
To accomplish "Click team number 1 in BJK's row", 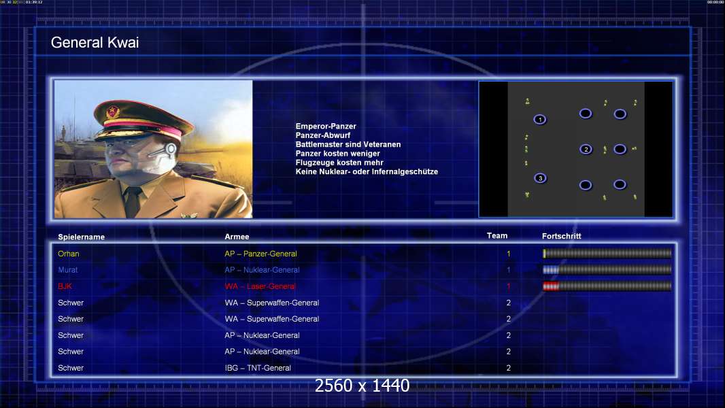I will click(509, 286).
